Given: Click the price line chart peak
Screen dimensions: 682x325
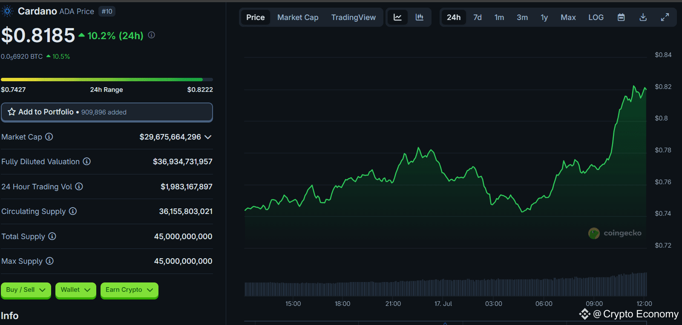Looking at the screenshot, I should [x=634, y=86].
